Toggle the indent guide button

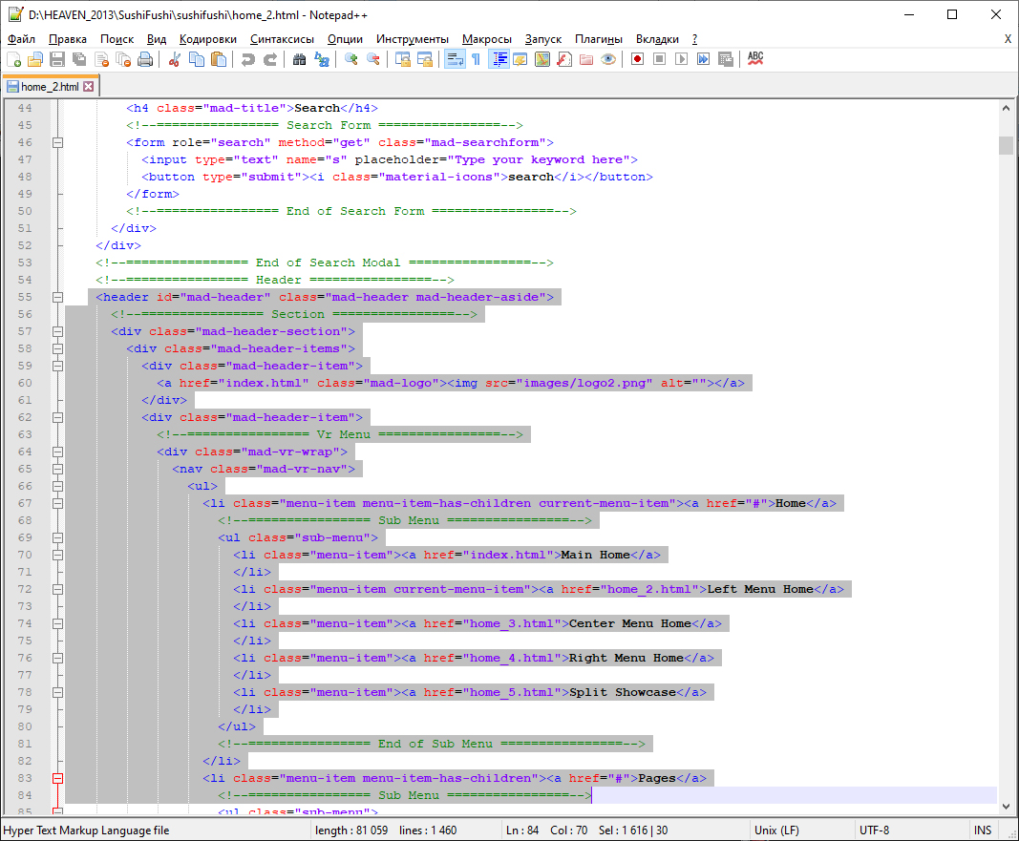pos(499,59)
